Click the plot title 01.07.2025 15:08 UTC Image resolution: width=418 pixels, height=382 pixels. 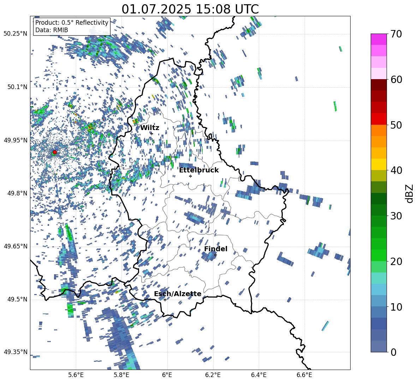pyautogui.click(x=190, y=9)
